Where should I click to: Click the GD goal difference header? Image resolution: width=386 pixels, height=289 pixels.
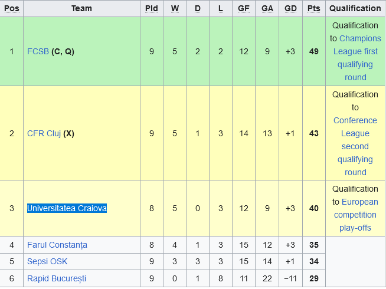coord(290,8)
